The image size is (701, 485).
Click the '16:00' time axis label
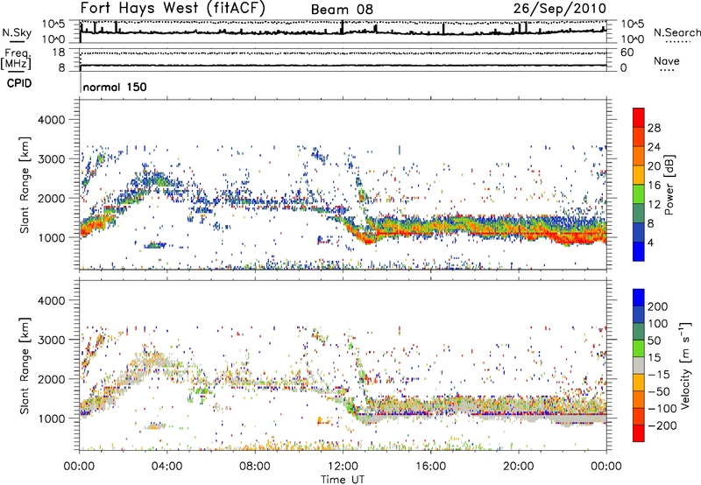[x=431, y=467]
